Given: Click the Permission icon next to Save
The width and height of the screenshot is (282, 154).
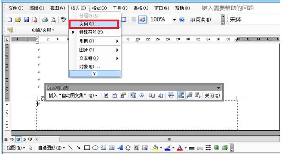Looking at the screenshot, I should click(x=35, y=20).
